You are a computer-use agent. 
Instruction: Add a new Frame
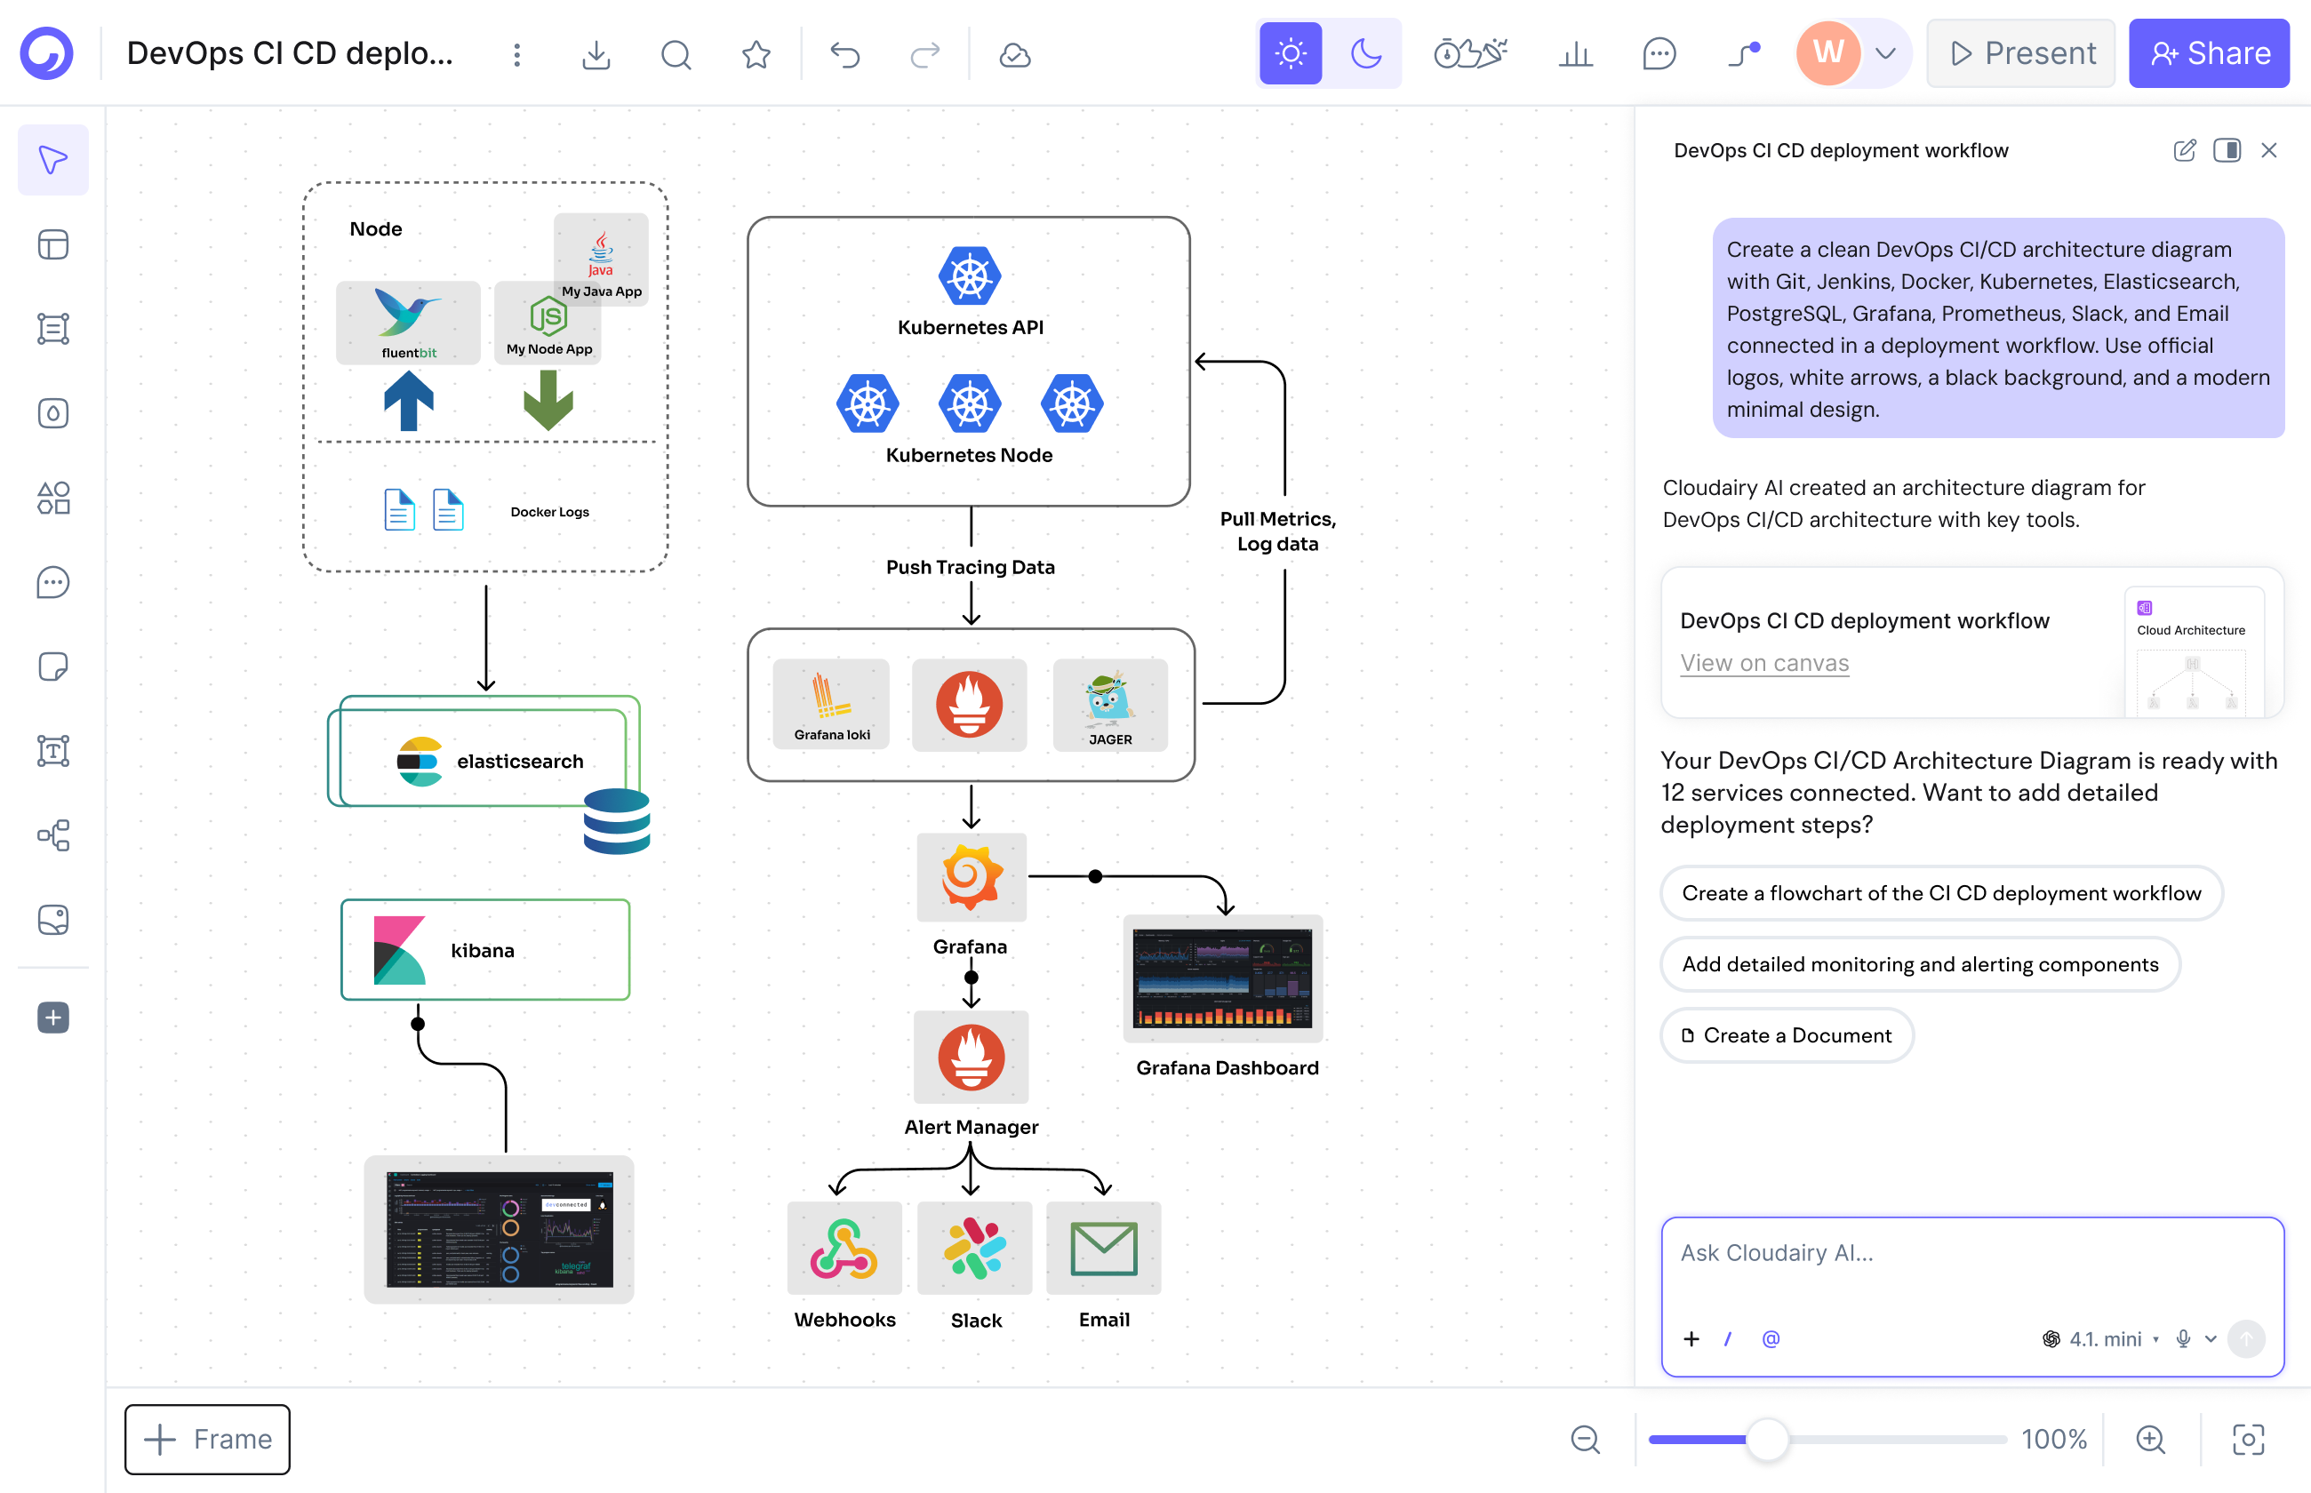(207, 1439)
